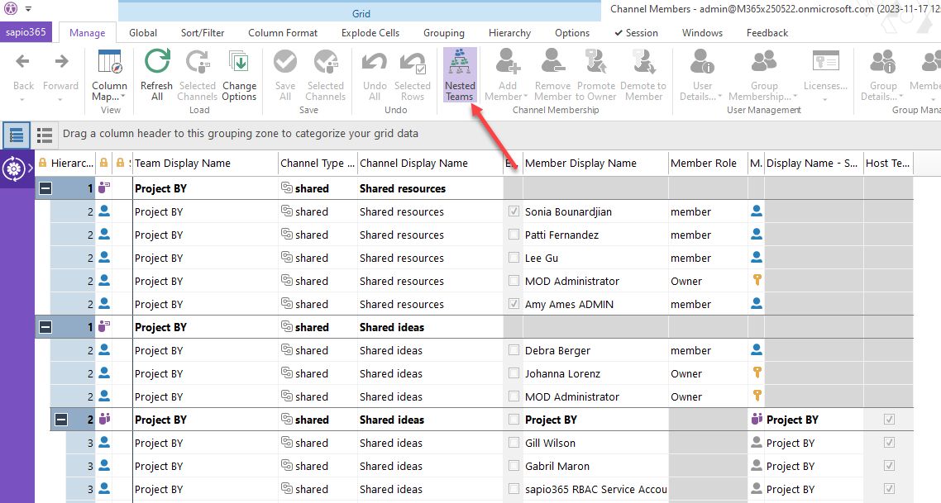The height and width of the screenshot is (503, 941).
Task: Collapse the Shared resources group row
Action: tap(45, 189)
